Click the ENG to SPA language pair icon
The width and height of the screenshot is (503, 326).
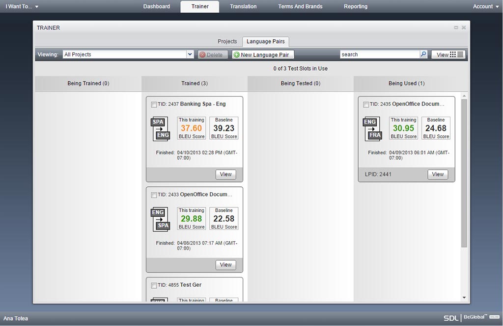tap(160, 220)
